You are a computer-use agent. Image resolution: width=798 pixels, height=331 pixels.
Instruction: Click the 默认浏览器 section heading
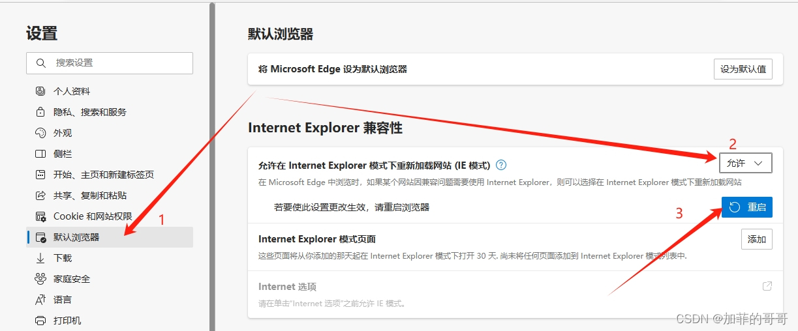(281, 34)
